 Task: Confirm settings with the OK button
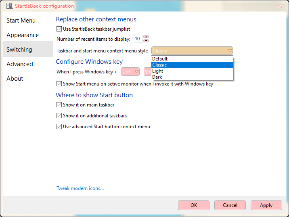[194, 205]
